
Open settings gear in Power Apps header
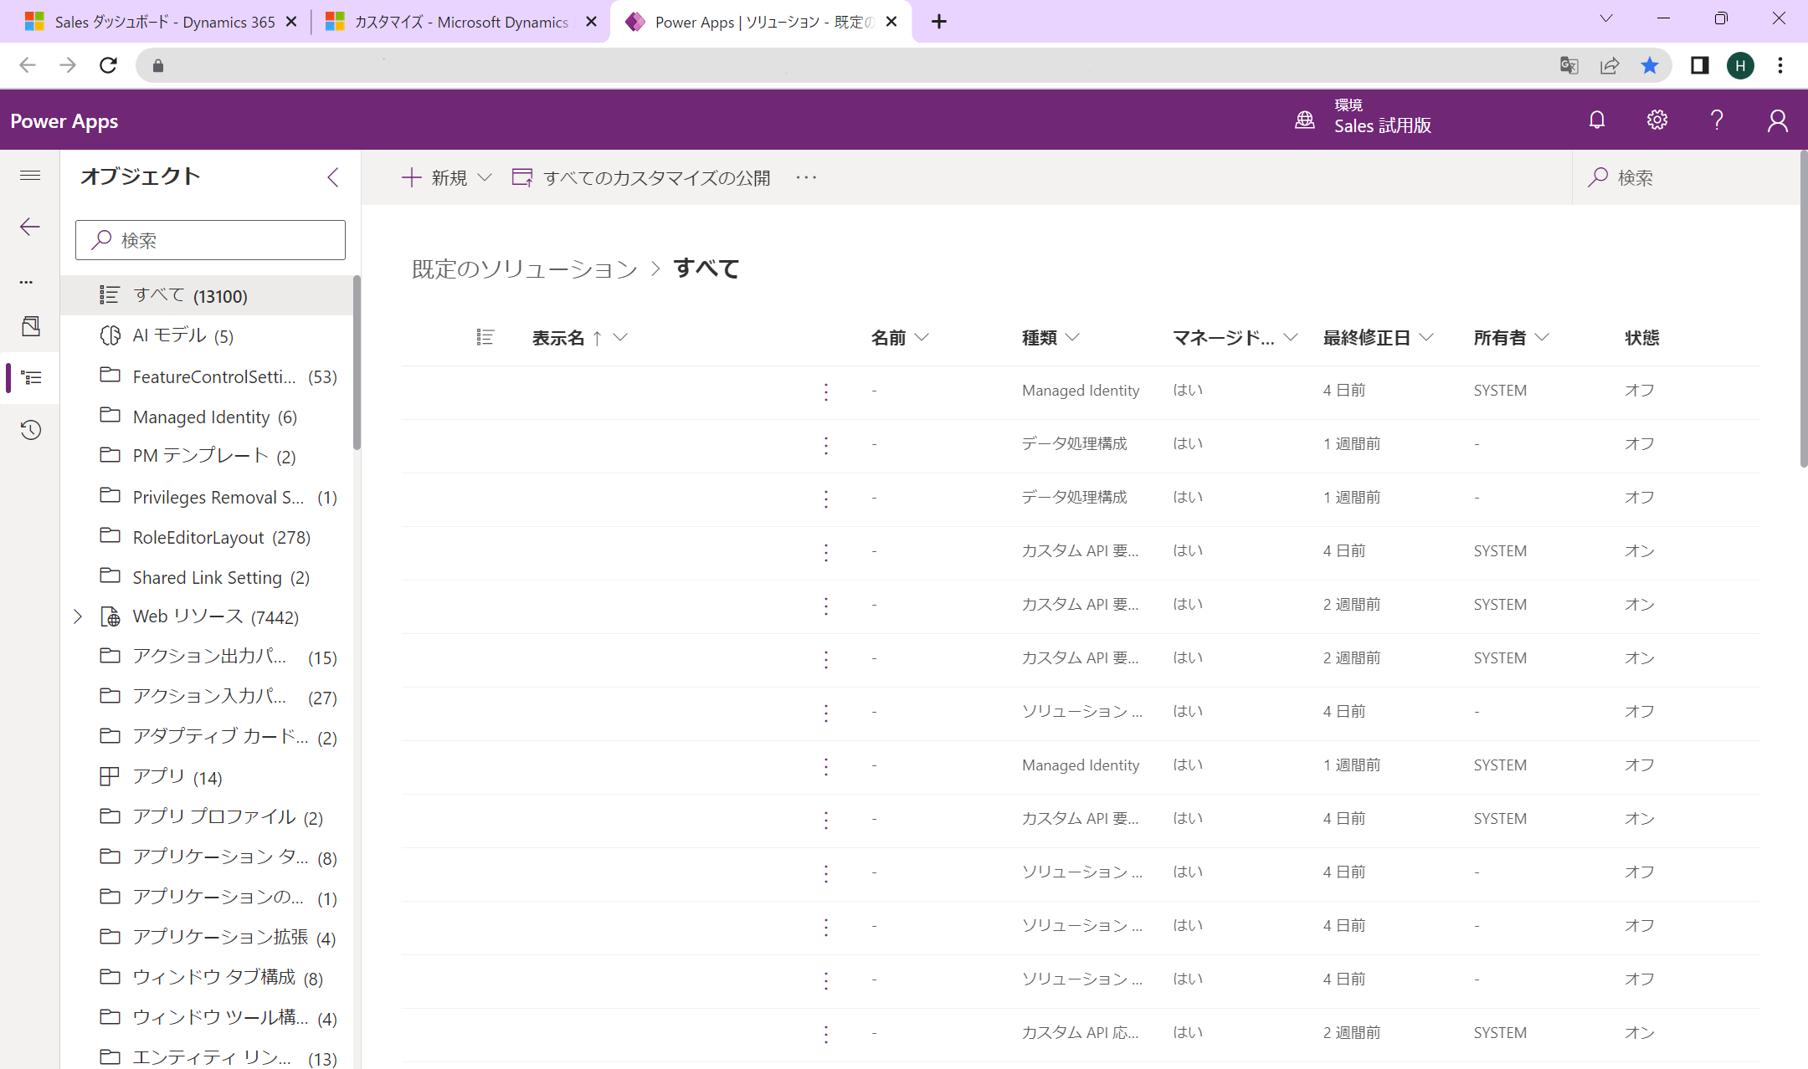coord(1657,120)
